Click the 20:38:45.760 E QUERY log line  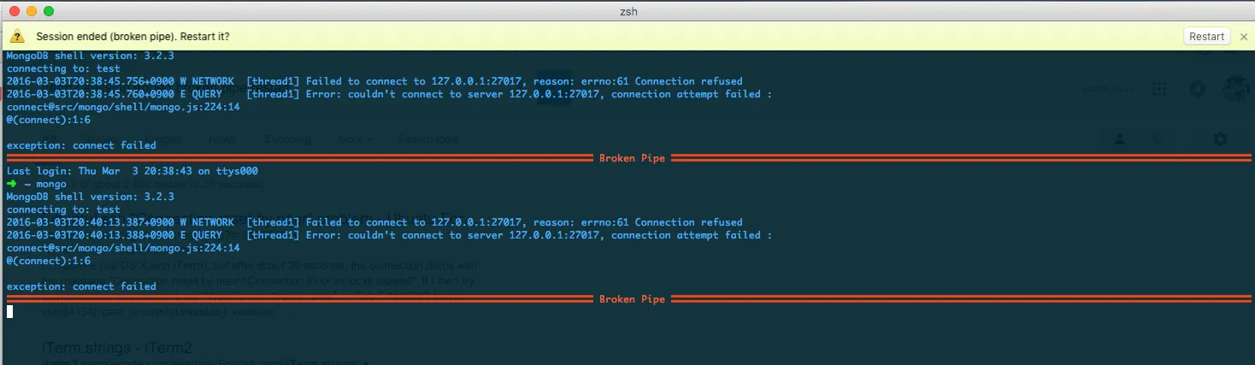click(389, 94)
